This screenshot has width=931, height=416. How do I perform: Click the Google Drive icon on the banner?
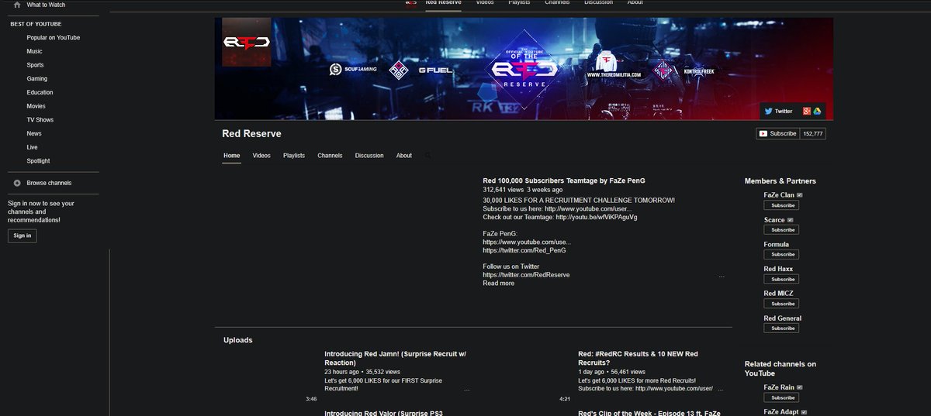(x=817, y=111)
